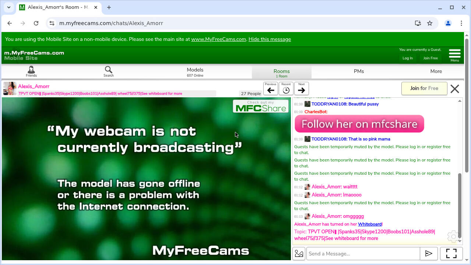Open the hamburger Menu icon
This screenshot has height=265, width=471.
pyautogui.click(x=454, y=55)
